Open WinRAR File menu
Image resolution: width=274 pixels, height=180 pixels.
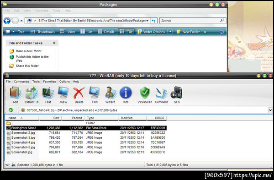(8, 82)
